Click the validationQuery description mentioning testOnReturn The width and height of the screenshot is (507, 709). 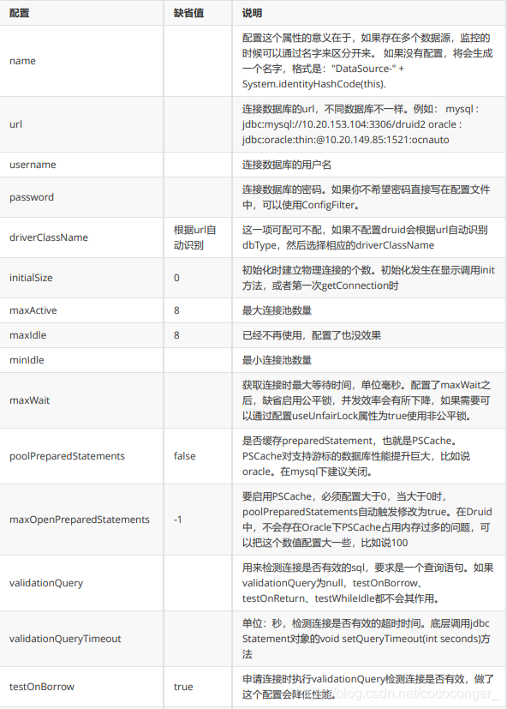[367, 583]
